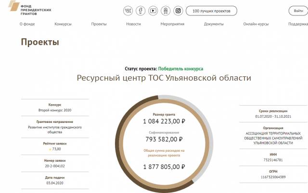Click the «Дата подачи» label

click(x=55, y=178)
